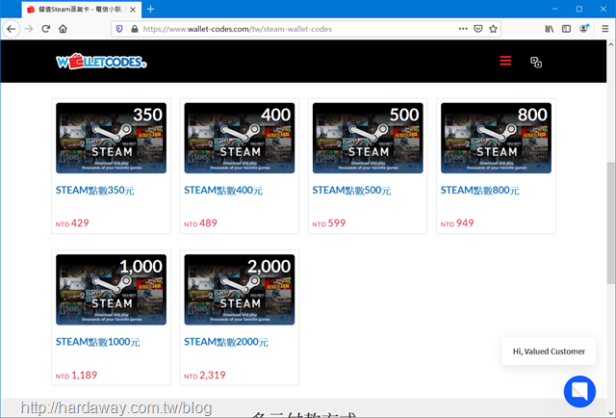The height and width of the screenshot is (418, 616).
Task: Click the Hi, Valued Customer message
Action: coord(549,352)
